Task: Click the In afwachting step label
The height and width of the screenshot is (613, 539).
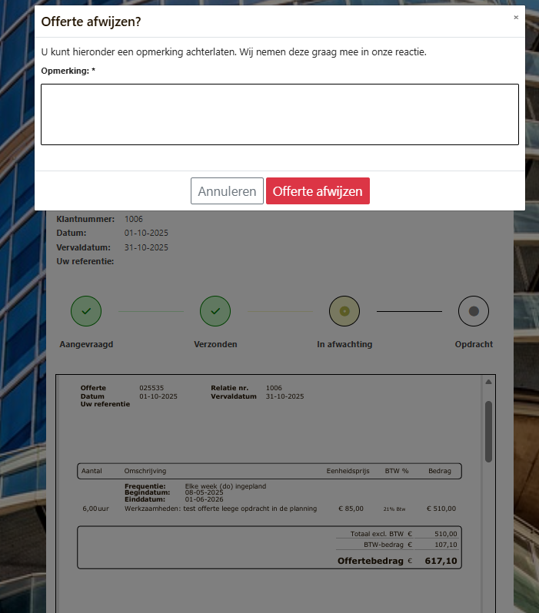Action: pyautogui.click(x=344, y=344)
